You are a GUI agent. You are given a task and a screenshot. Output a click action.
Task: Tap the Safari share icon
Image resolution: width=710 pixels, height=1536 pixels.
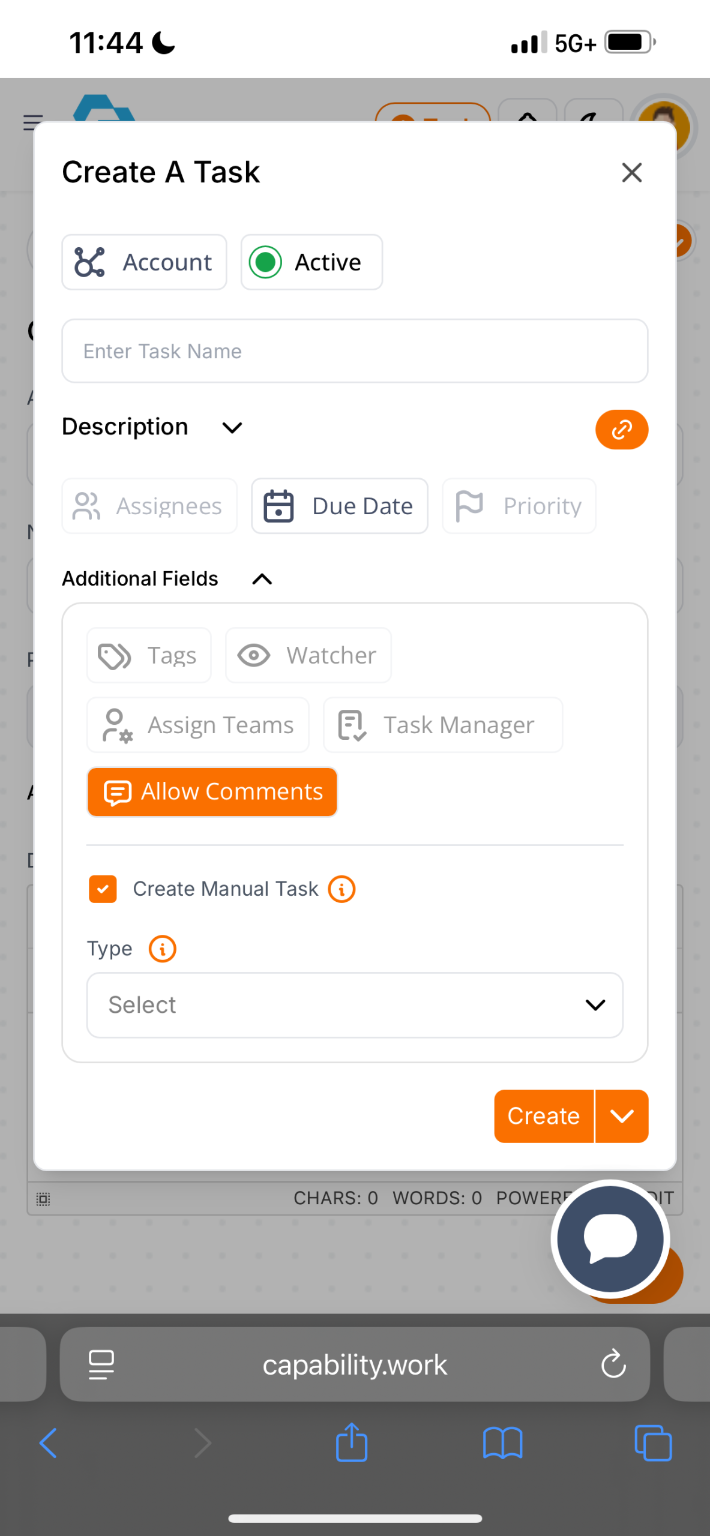351,1442
